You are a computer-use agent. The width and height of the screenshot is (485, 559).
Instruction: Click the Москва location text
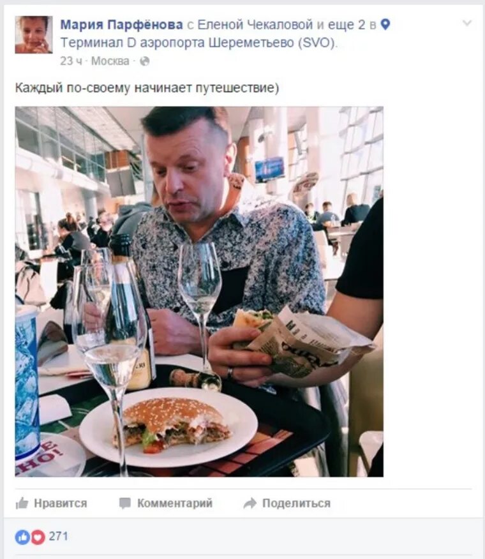point(110,61)
